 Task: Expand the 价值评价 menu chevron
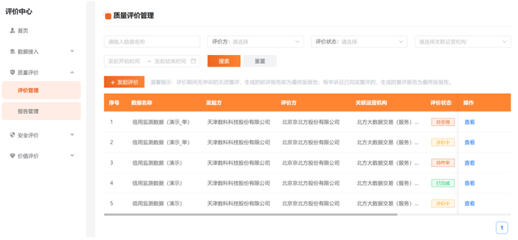(73, 155)
